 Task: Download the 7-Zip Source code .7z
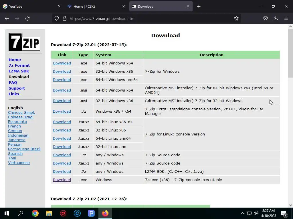[62, 155]
